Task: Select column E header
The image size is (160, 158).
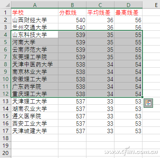Action: (x=151, y=5)
